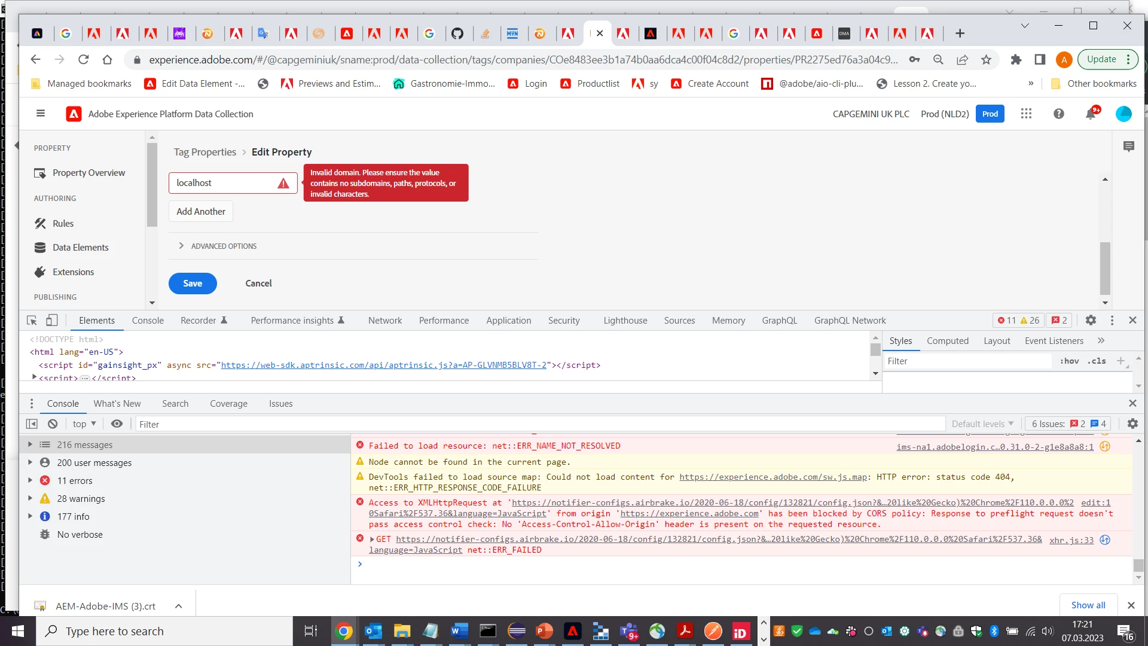Click Add Another domain button
This screenshot has height=646, width=1148.
coord(201,212)
